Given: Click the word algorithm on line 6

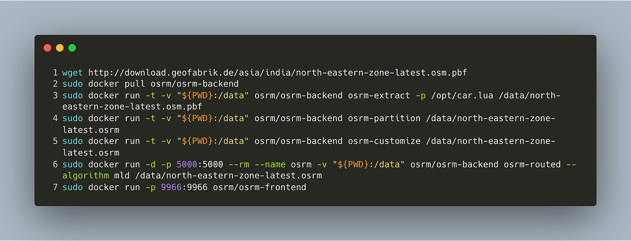Looking at the screenshot, I should (86, 176).
